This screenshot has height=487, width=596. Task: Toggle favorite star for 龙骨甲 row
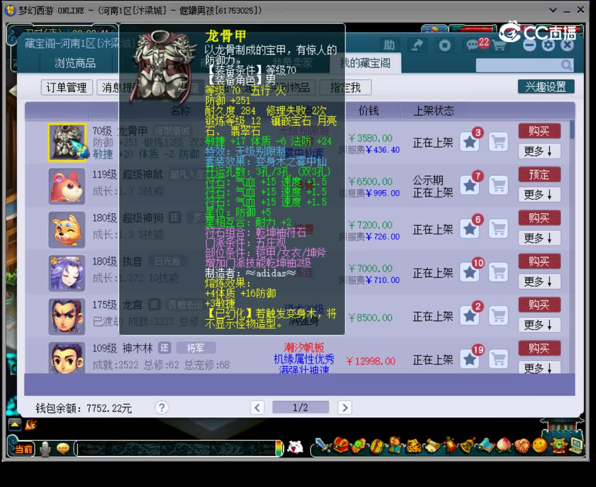470,142
